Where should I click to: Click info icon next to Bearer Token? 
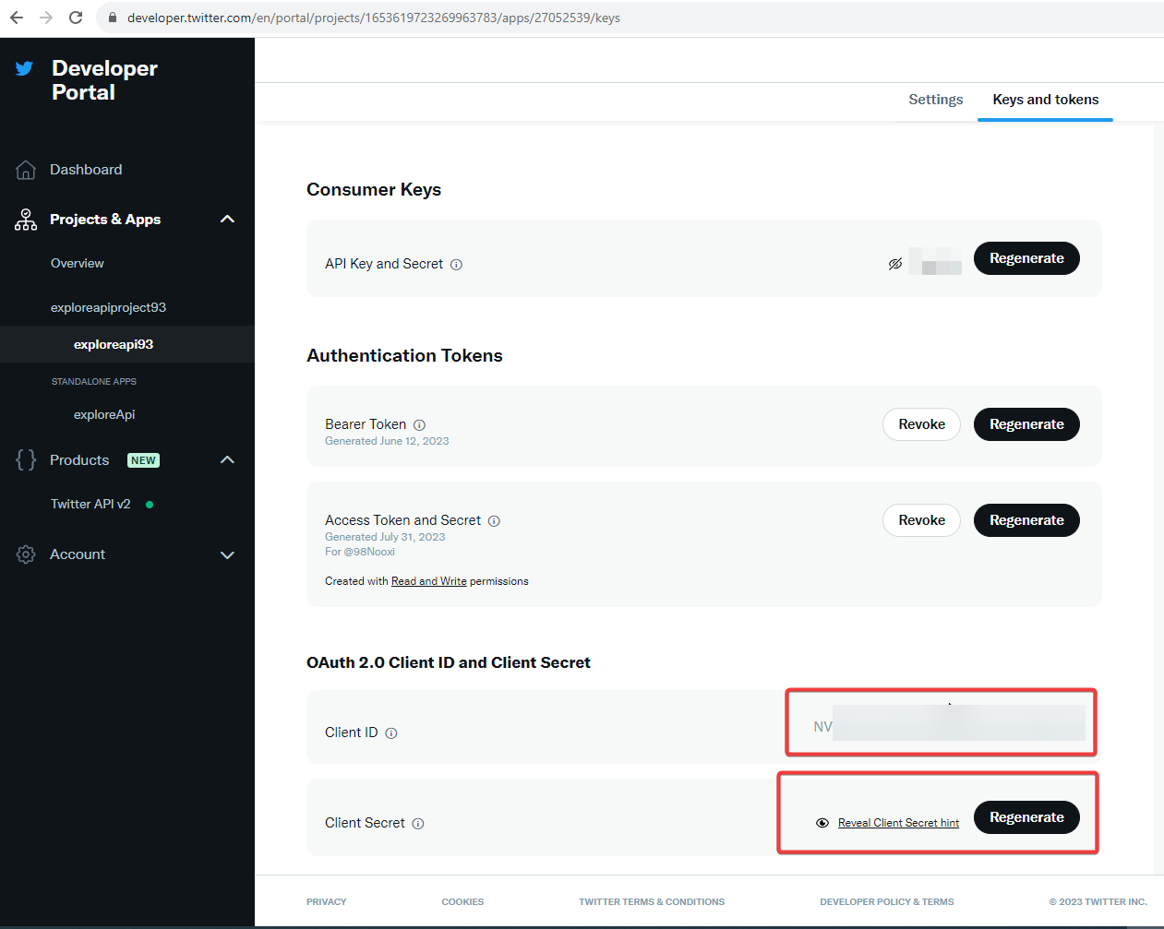tap(419, 425)
